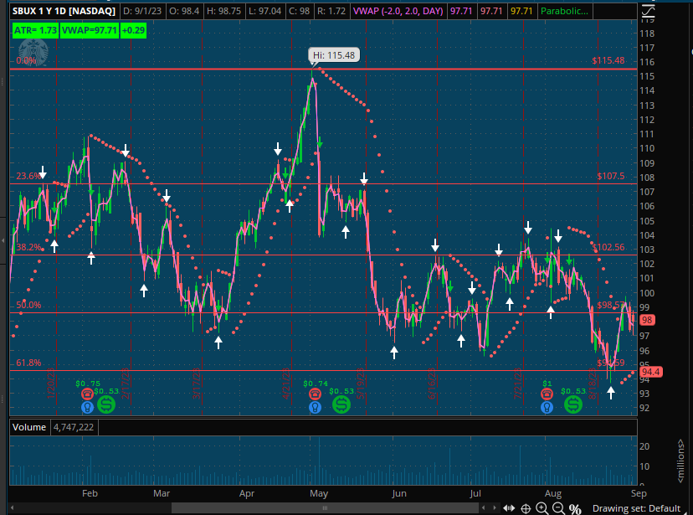Click the yellow 97.71 VWAP value
The height and width of the screenshot is (515, 693).
(x=521, y=11)
